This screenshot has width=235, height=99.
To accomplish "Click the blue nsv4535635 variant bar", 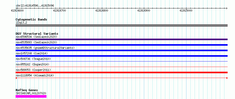I will pos(121,50).
